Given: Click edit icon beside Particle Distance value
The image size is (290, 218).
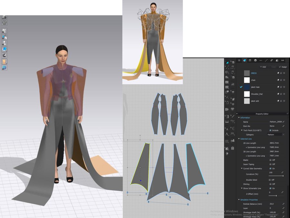Looking at the screenshot, I should coord(283,204).
